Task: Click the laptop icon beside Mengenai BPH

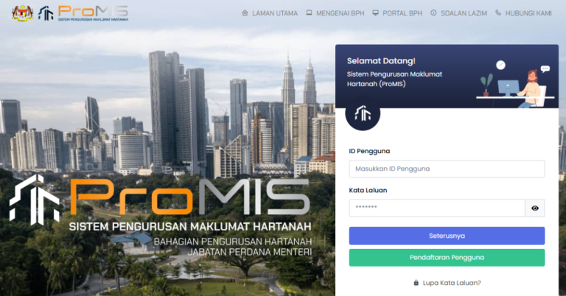Action: [309, 13]
